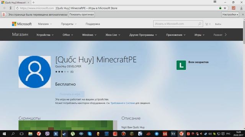Open File Explorer from the taskbar
Screen dimensions: 245x137
[x=30, y=134]
